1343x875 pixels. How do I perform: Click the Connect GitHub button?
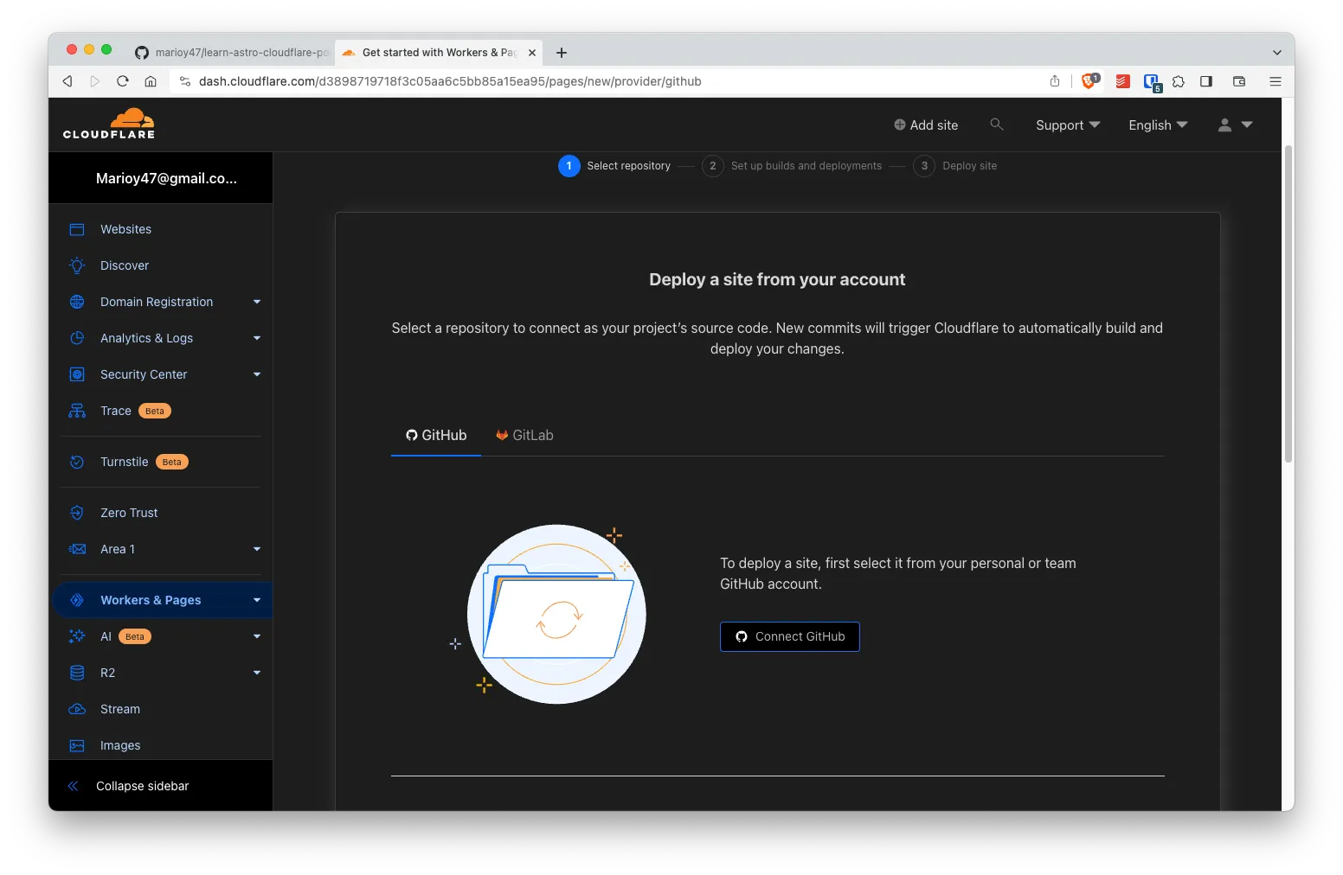(790, 636)
